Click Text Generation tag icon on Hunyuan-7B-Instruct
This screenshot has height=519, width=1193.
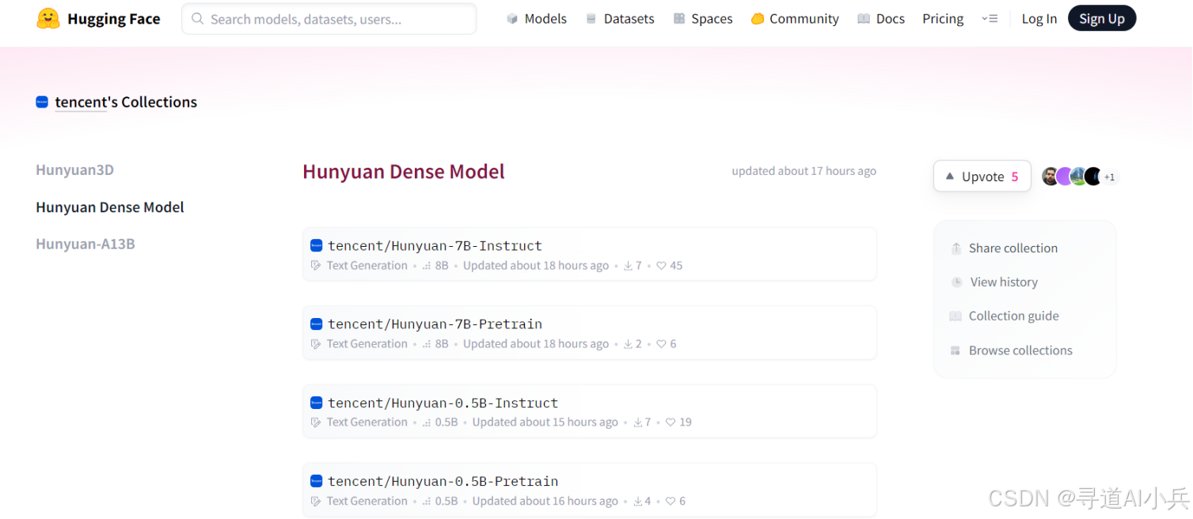pyautogui.click(x=316, y=266)
